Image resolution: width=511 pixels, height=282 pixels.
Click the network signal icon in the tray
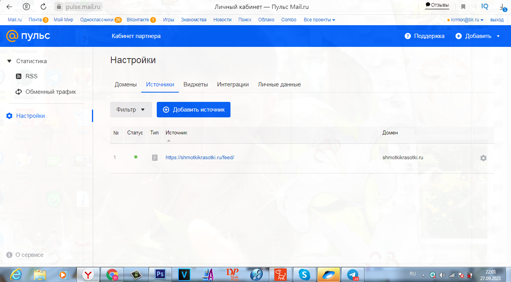coord(452,275)
